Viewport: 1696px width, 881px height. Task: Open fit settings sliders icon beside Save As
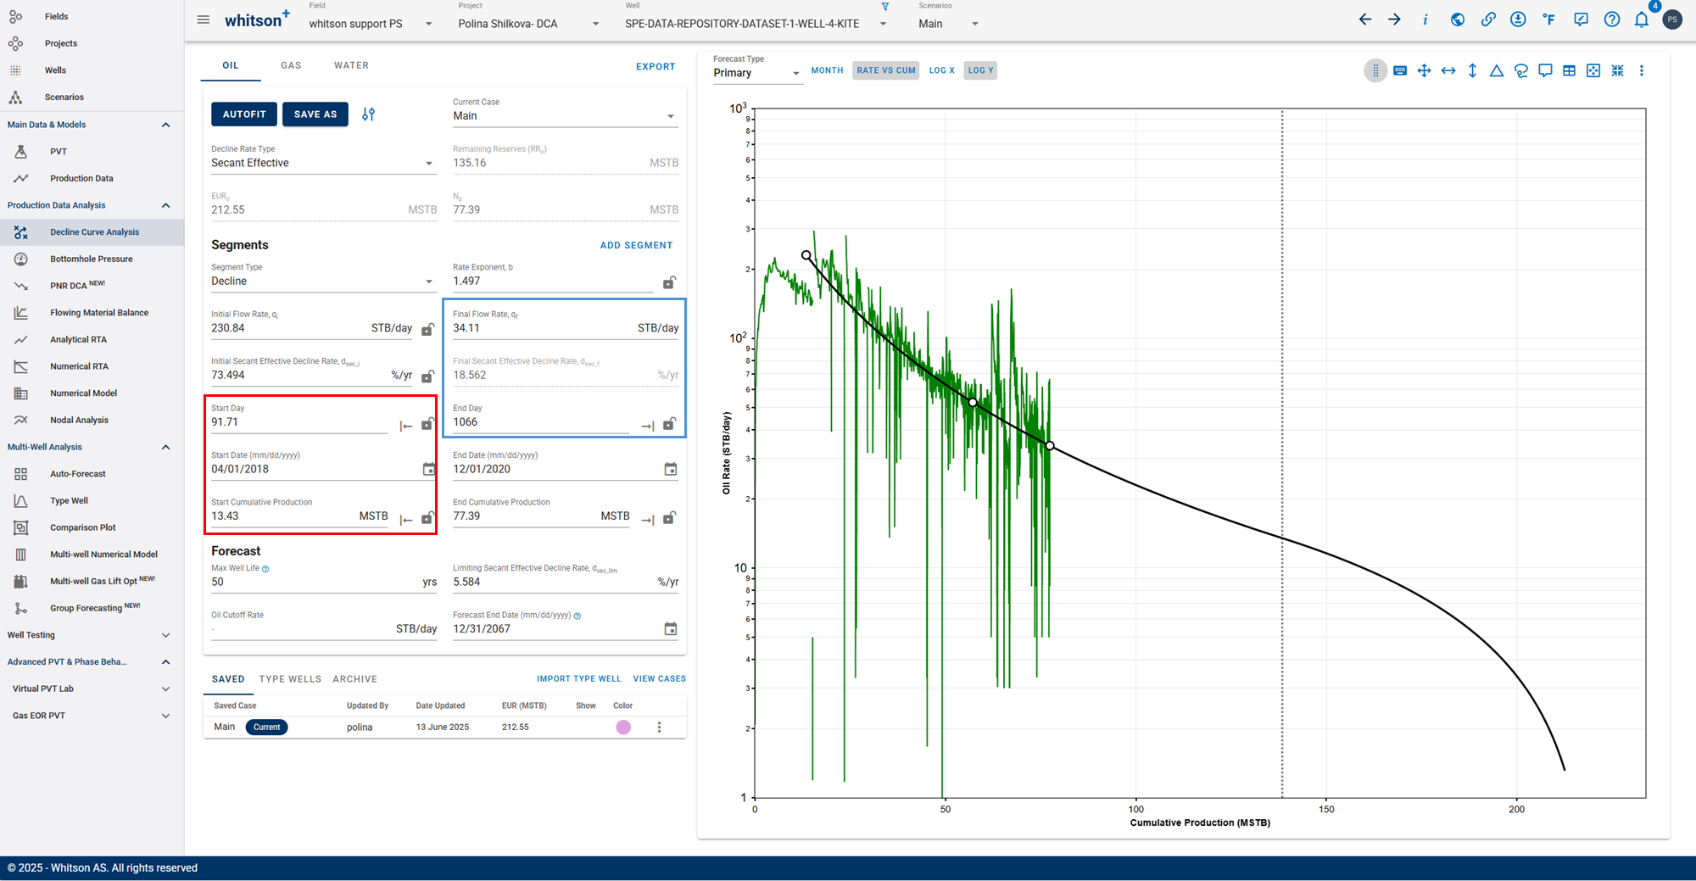(x=368, y=114)
